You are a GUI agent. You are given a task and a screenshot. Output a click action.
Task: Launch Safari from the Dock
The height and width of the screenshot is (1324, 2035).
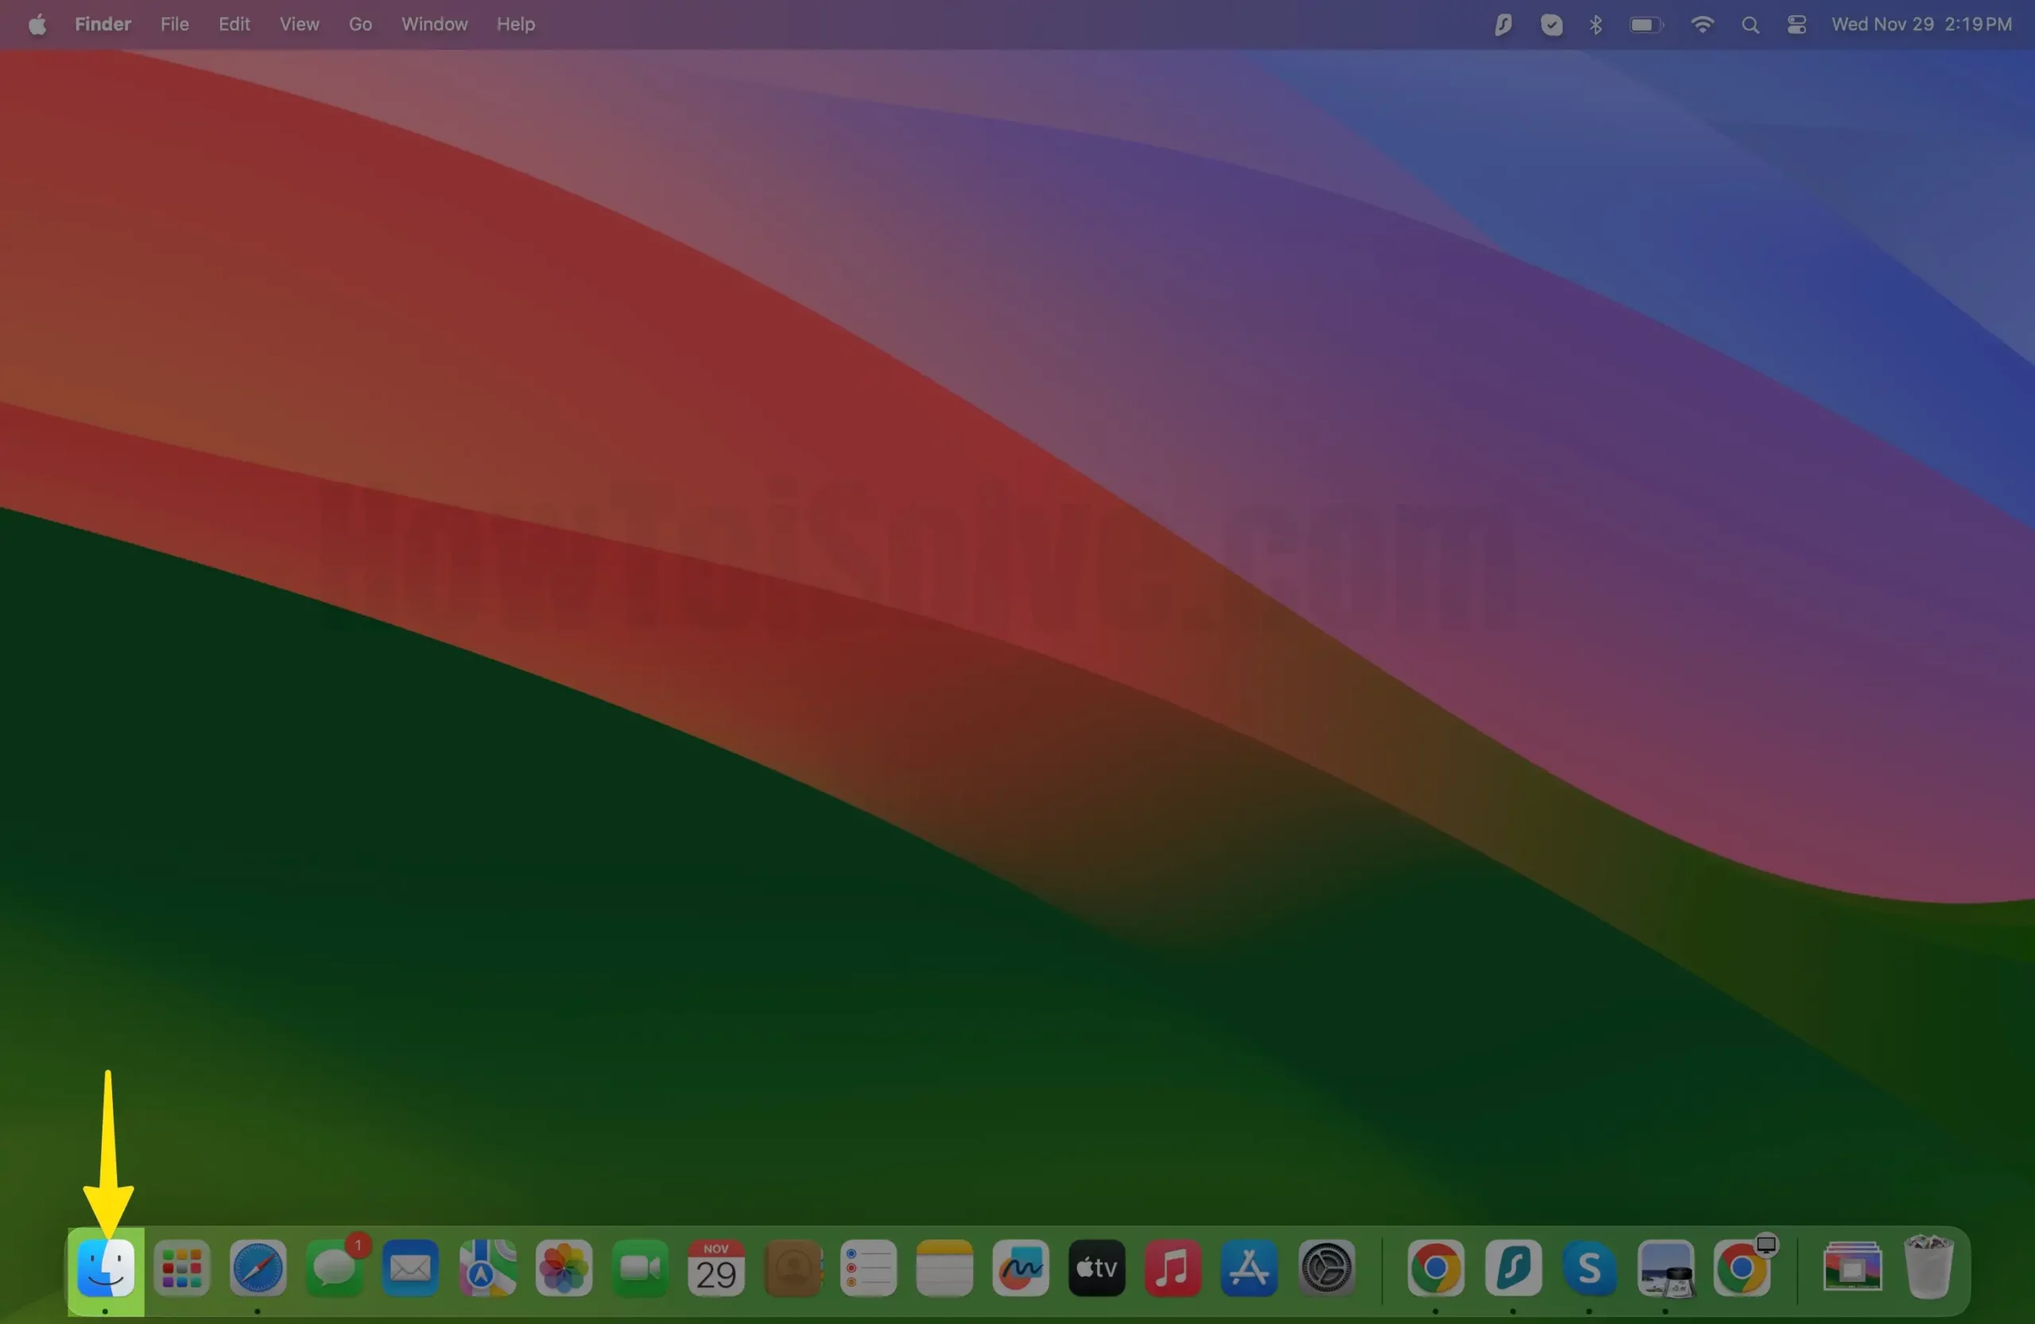pos(258,1267)
